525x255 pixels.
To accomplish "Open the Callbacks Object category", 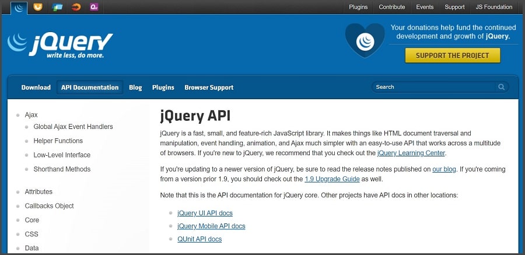I will click(49, 206).
